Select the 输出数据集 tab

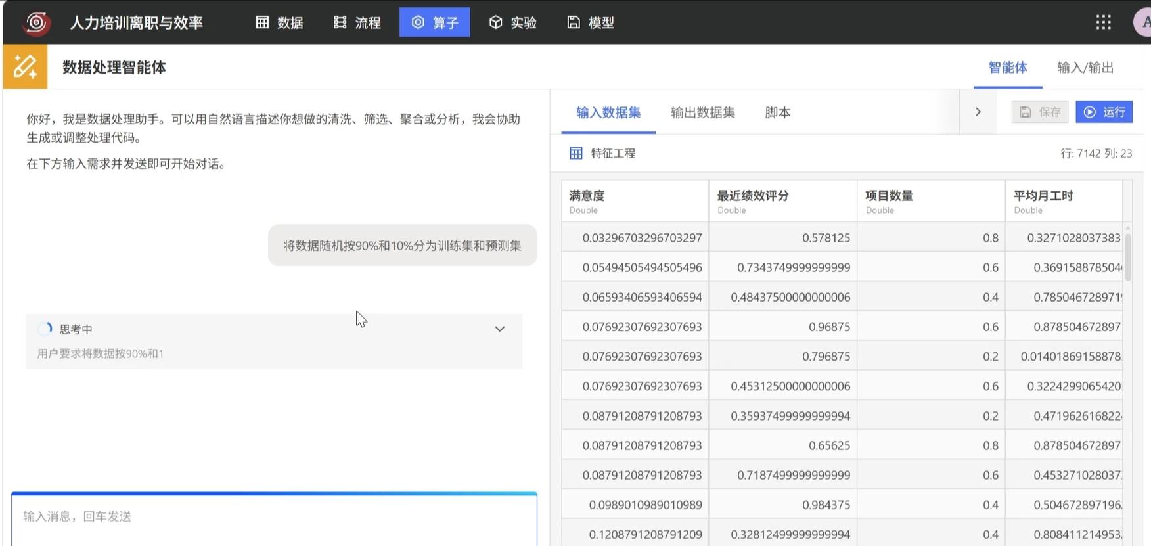pos(702,112)
